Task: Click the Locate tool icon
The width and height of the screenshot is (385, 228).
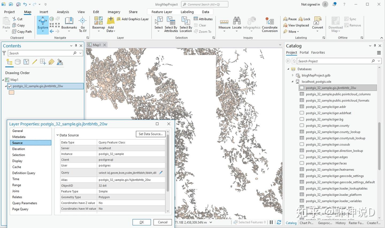Action: (x=237, y=21)
